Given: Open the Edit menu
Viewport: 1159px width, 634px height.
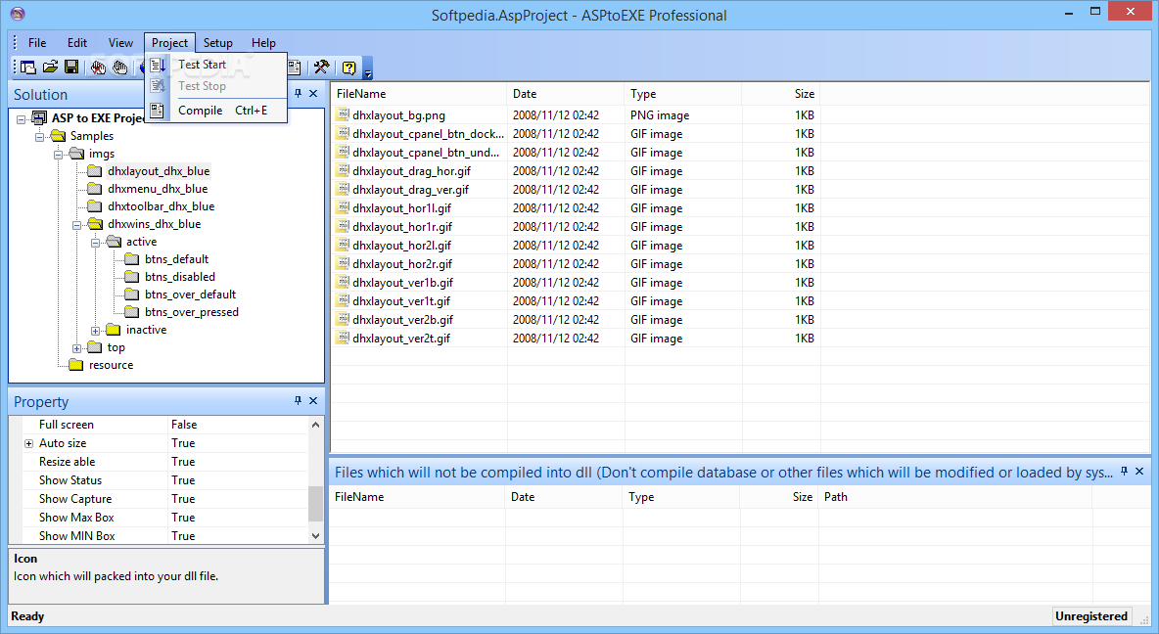Looking at the screenshot, I should point(77,43).
